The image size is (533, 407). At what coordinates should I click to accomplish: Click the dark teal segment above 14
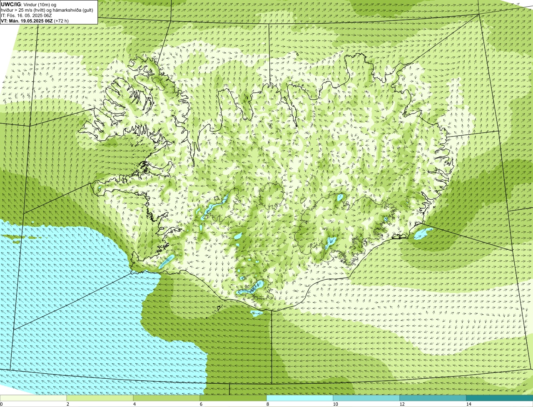tap(500, 398)
